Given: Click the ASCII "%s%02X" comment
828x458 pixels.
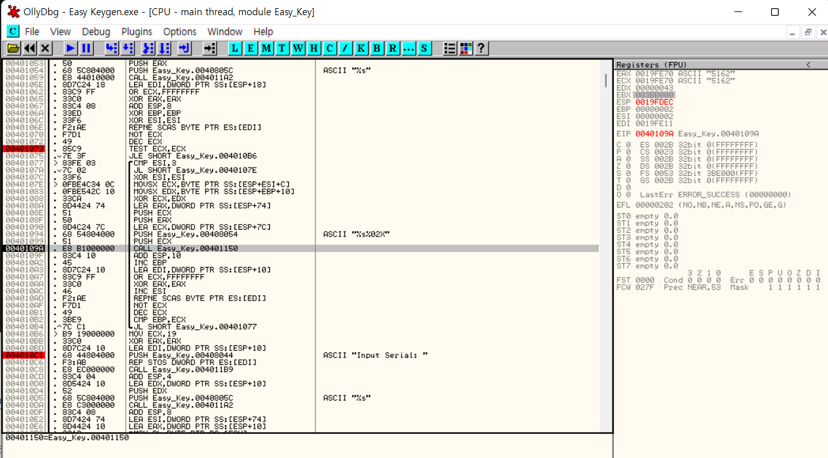Looking at the screenshot, I should pos(356,234).
